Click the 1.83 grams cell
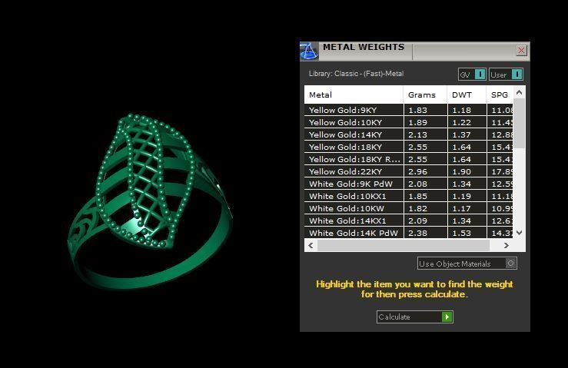The width and height of the screenshot is (568, 368). click(425, 110)
